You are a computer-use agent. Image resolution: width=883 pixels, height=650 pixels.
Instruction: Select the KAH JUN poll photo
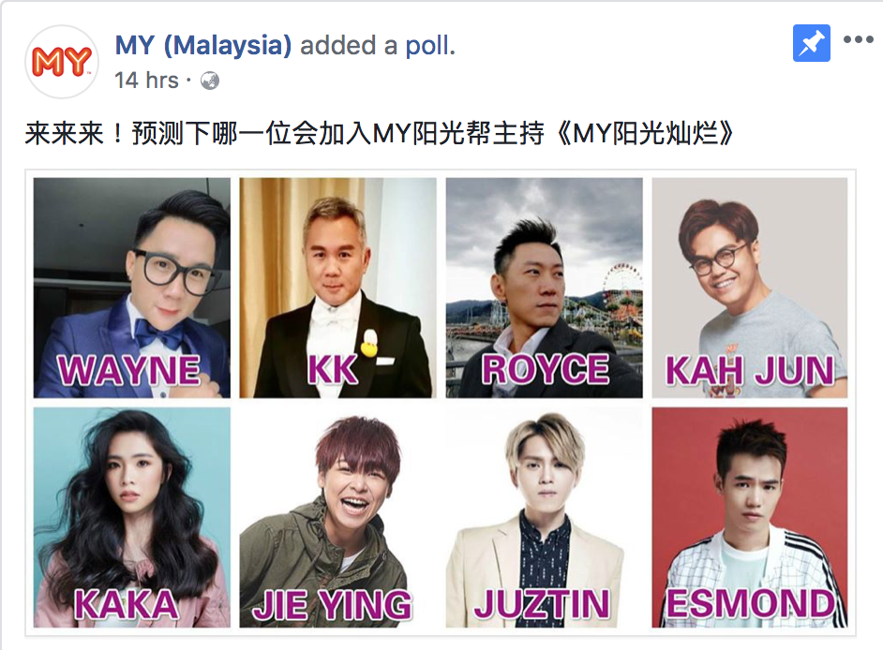tap(750, 288)
